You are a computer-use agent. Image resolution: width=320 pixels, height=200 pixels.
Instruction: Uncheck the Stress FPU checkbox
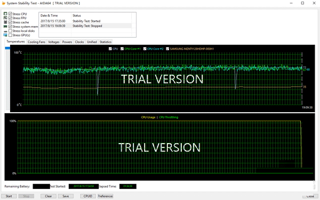[10, 18]
